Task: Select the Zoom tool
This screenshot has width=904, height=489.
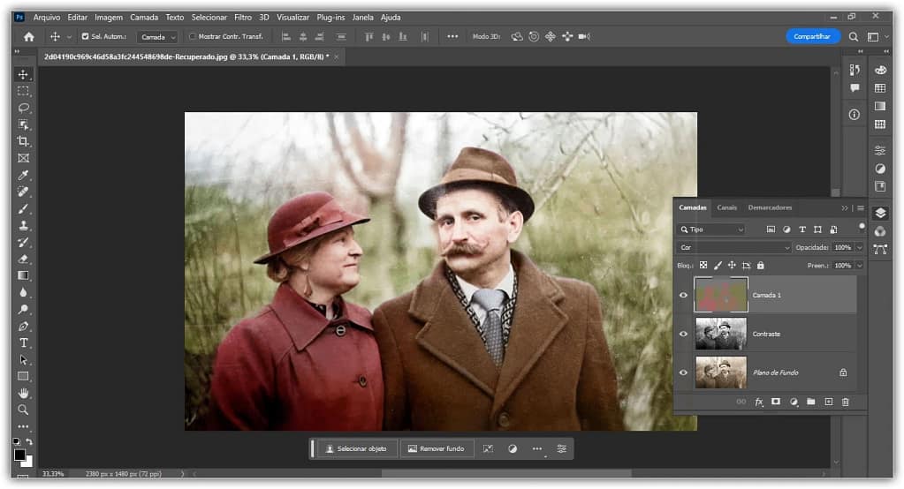Action: [23, 410]
